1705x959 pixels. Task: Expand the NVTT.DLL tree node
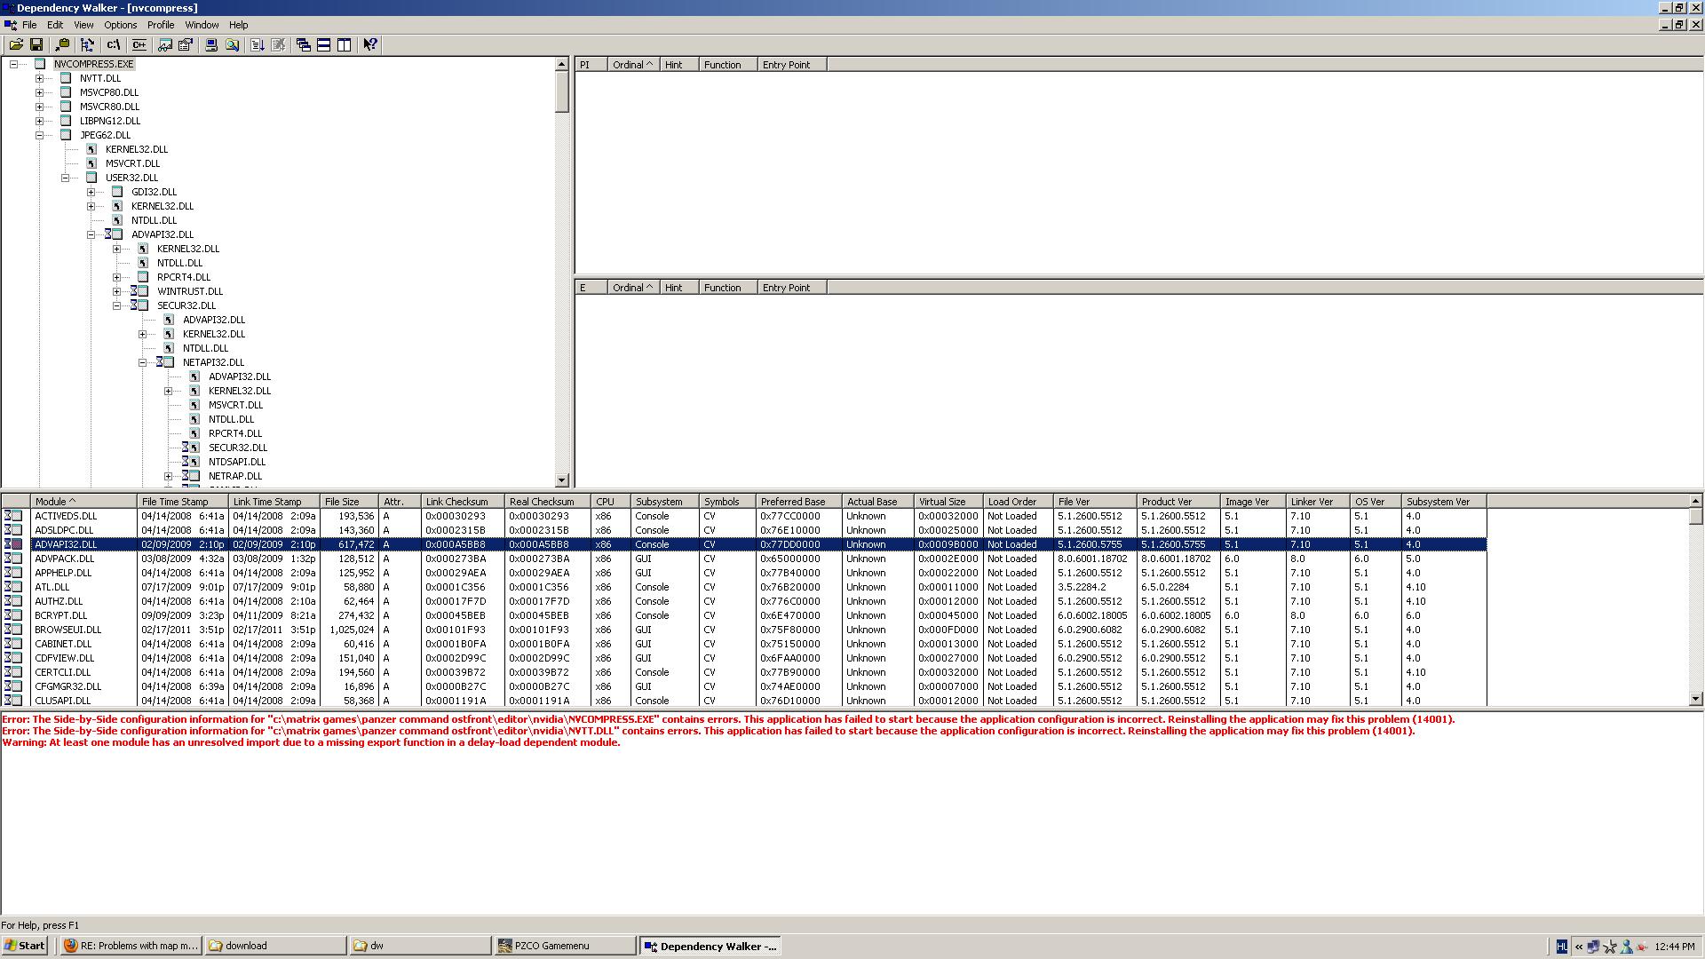pos(39,78)
